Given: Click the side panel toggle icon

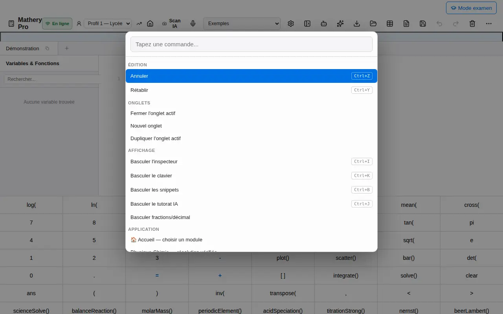Looking at the screenshot, I should 307,24.
